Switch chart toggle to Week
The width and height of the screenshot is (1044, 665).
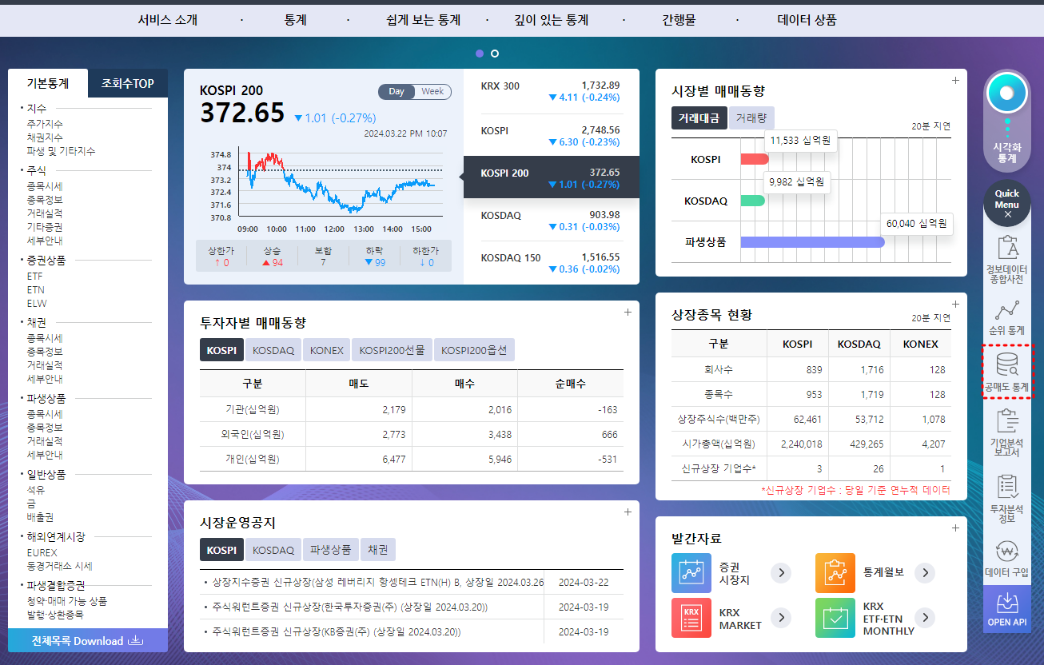(x=432, y=92)
